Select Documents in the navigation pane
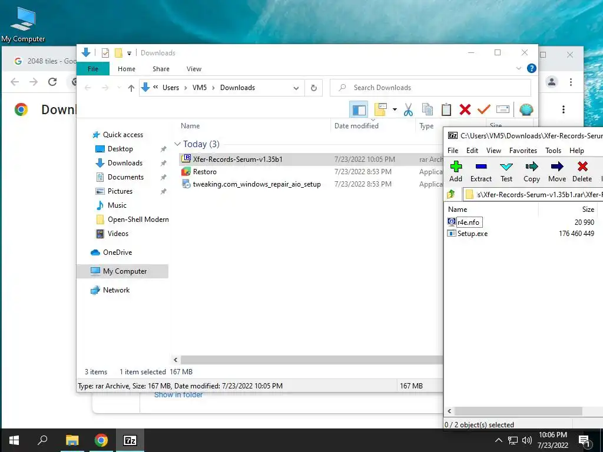Viewport: 603px width, 452px height. point(125,177)
